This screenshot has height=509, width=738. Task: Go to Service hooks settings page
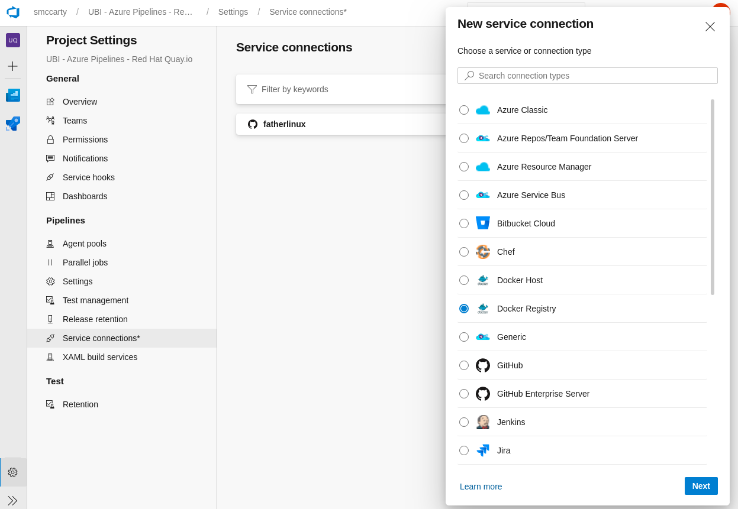89,177
